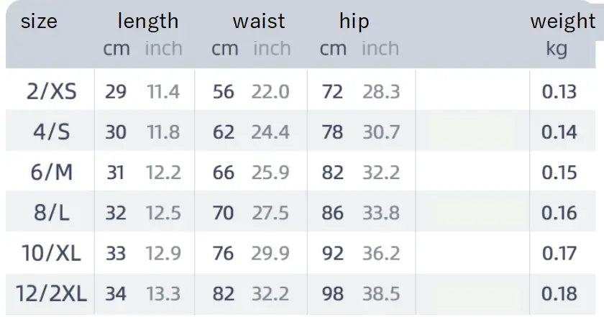Click the 'weight' column header
This screenshot has height=317, width=604.
point(562,22)
